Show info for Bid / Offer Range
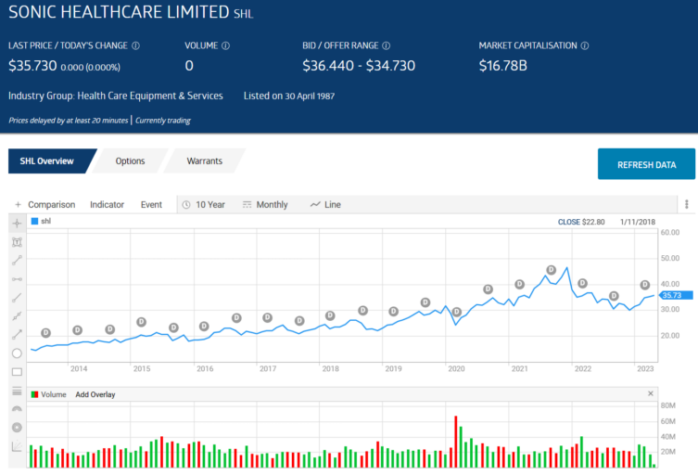 pos(387,45)
